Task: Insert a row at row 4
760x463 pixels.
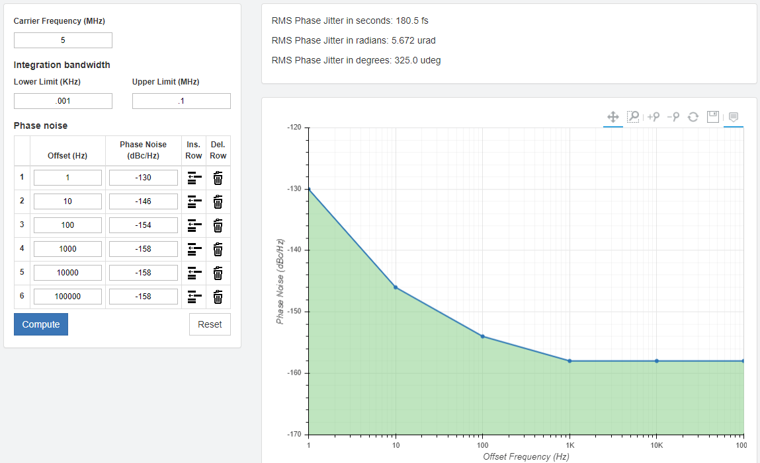Action: tap(194, 249)
